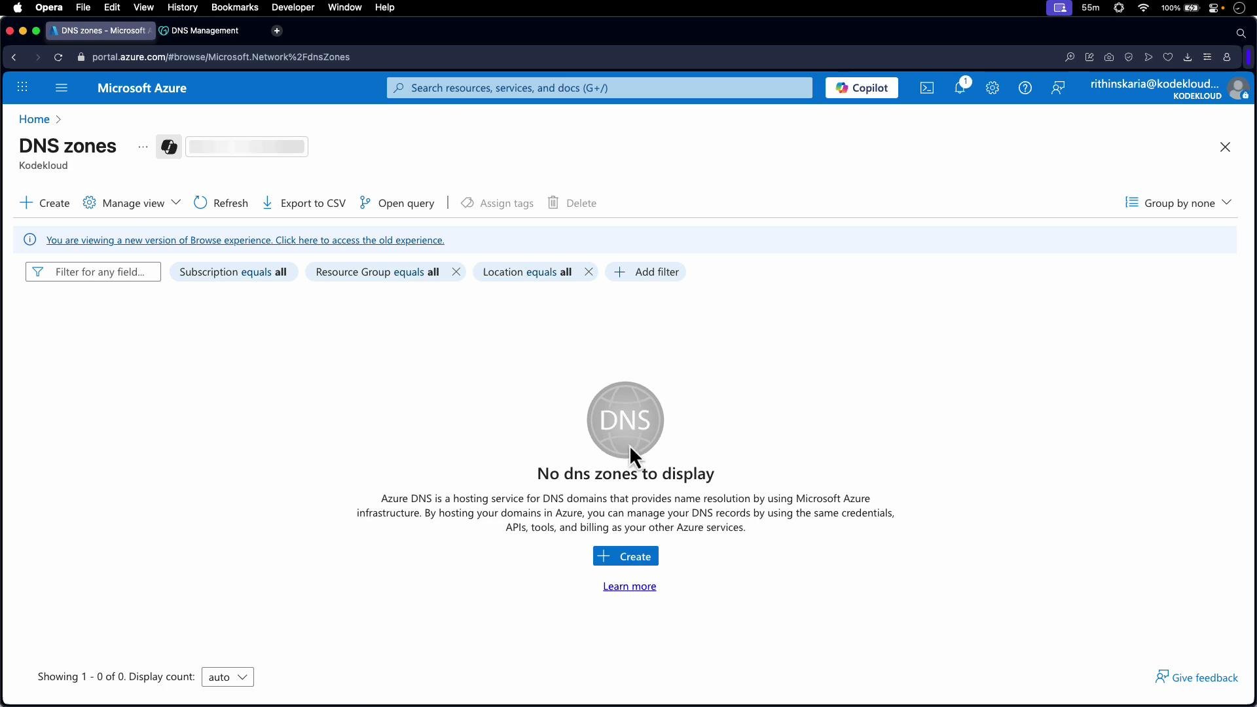Open the Apple menu
The height and width of the screenshot is (707, 1257).
(x=18, y=8)
